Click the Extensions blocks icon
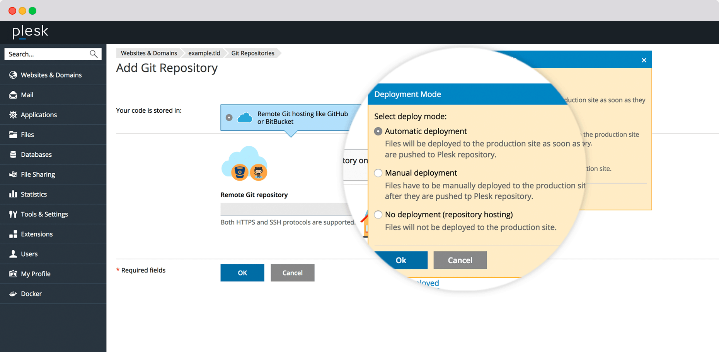The height and width of the screenshot is (352, 719). click(13, 234)
